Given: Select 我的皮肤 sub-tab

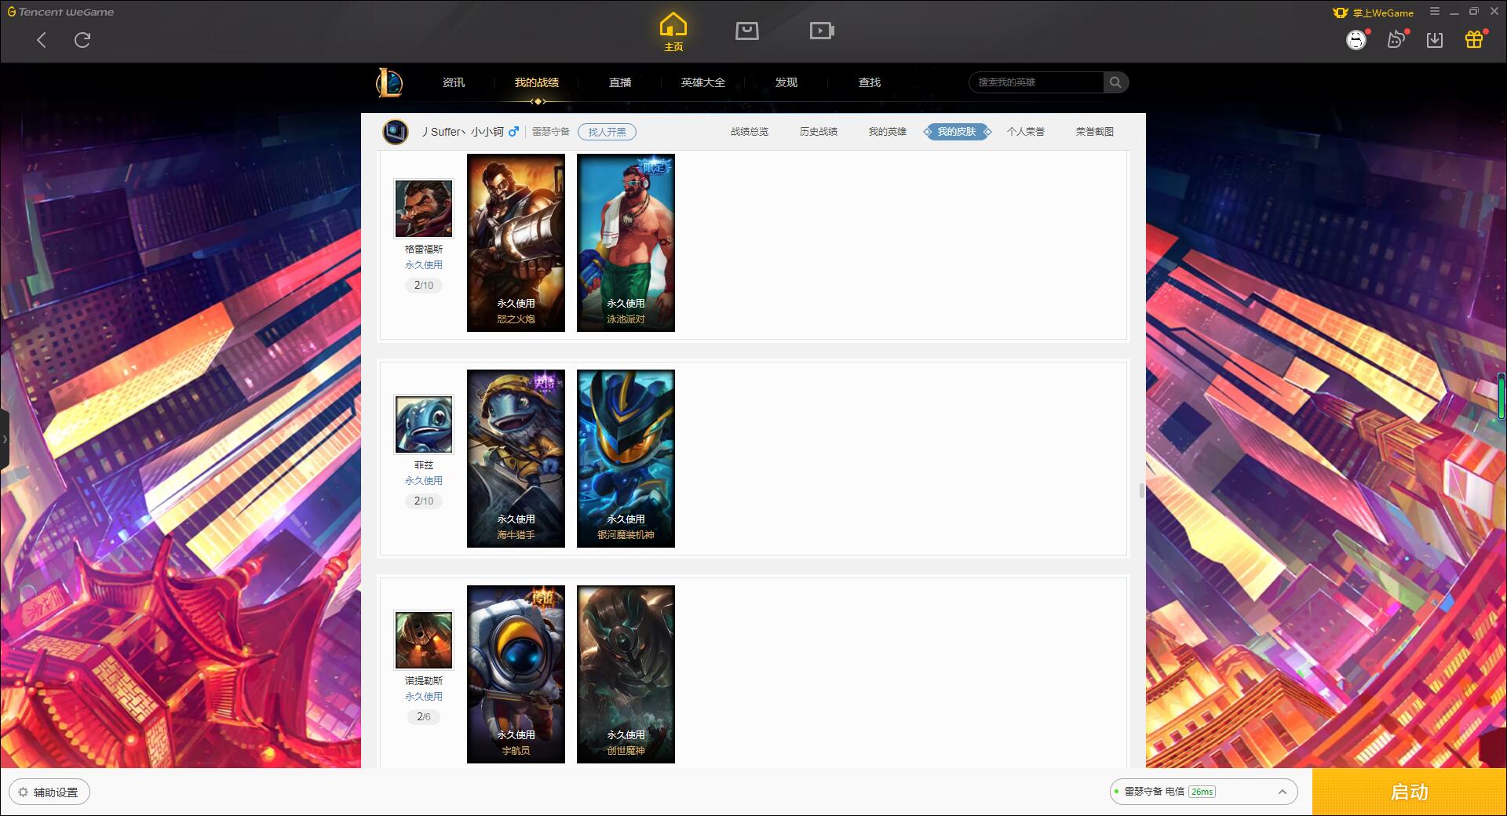Looking at the screenshot, I should tap(957, 132).
